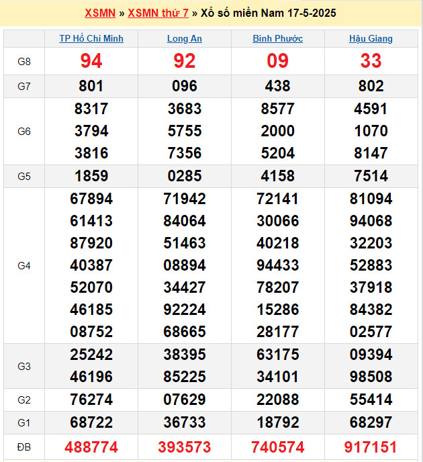
Task: Click the title text Xổ số miền Nam 17-5-2025
Action: click(x=269, y=13)
